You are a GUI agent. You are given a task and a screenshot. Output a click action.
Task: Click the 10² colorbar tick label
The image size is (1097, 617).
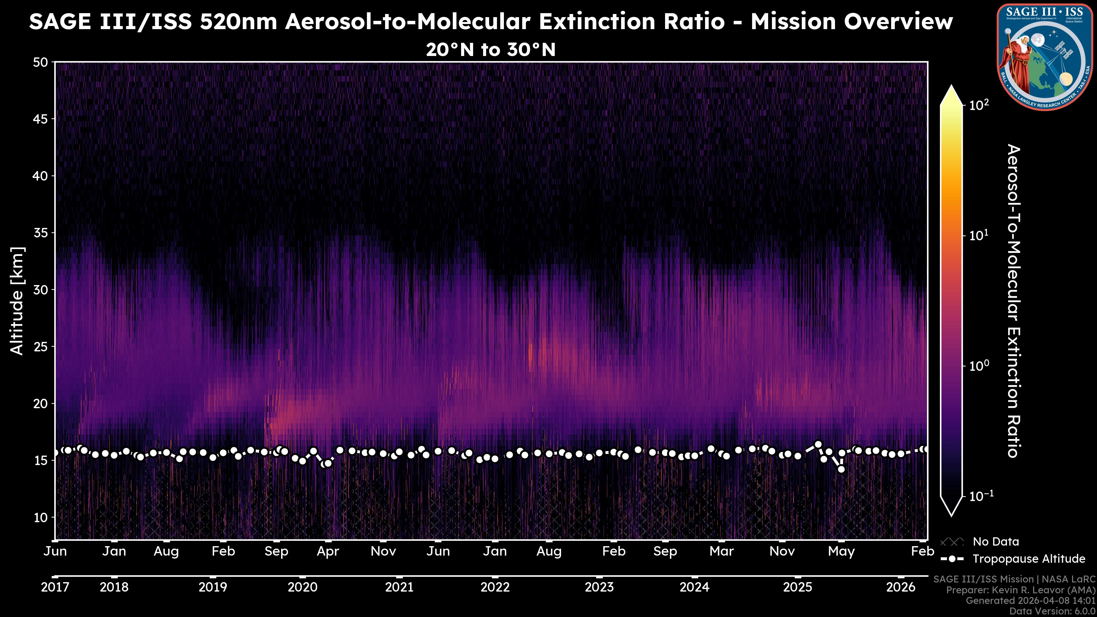coord(979,105)
